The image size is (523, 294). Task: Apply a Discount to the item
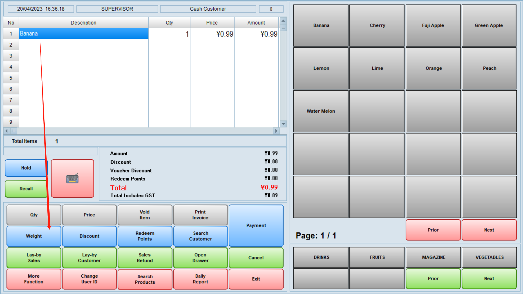(89, 236)
